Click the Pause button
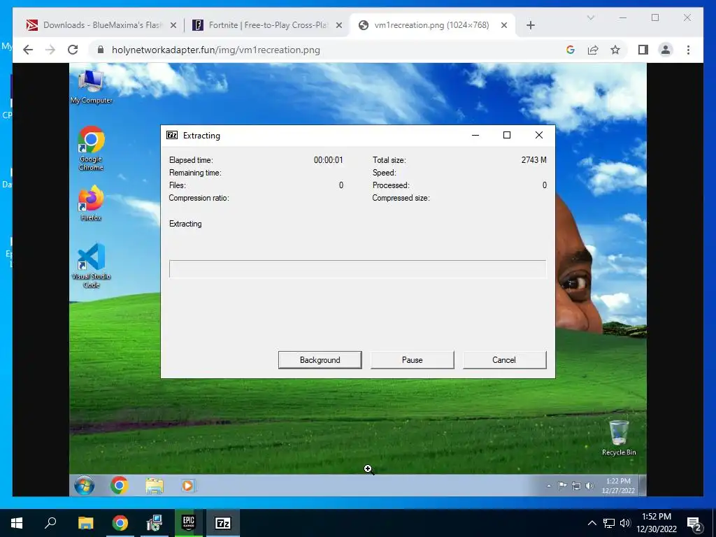This screenshot has height=537, width=716. tap(412, 360)
